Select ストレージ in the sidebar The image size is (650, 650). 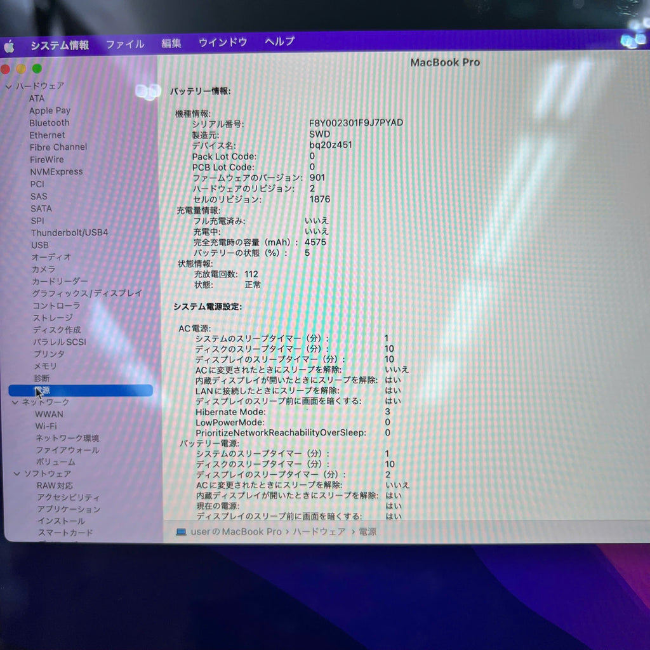point(53,318)
